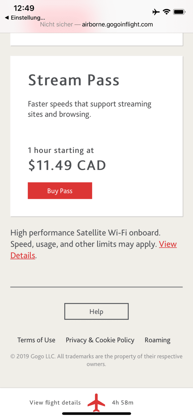Open the Privacy & Cookie Policy link
193x419 pixels.
[100, 340]
